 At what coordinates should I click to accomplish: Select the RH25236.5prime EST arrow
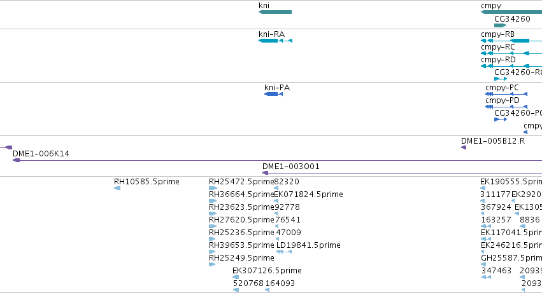point(212,239)
